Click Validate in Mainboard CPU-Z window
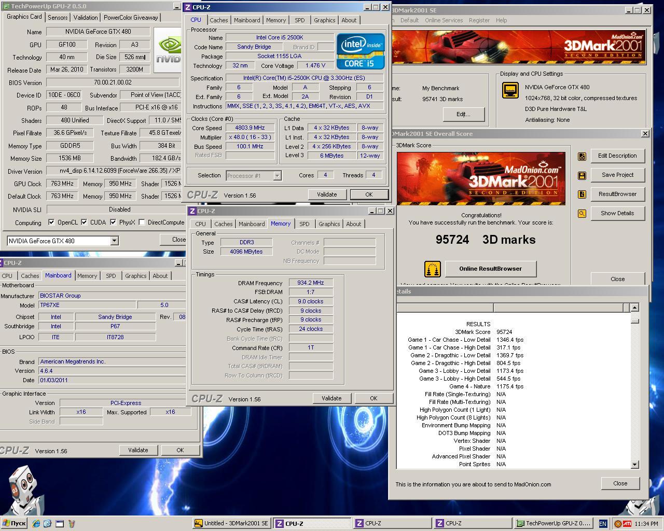 (138, 450)
